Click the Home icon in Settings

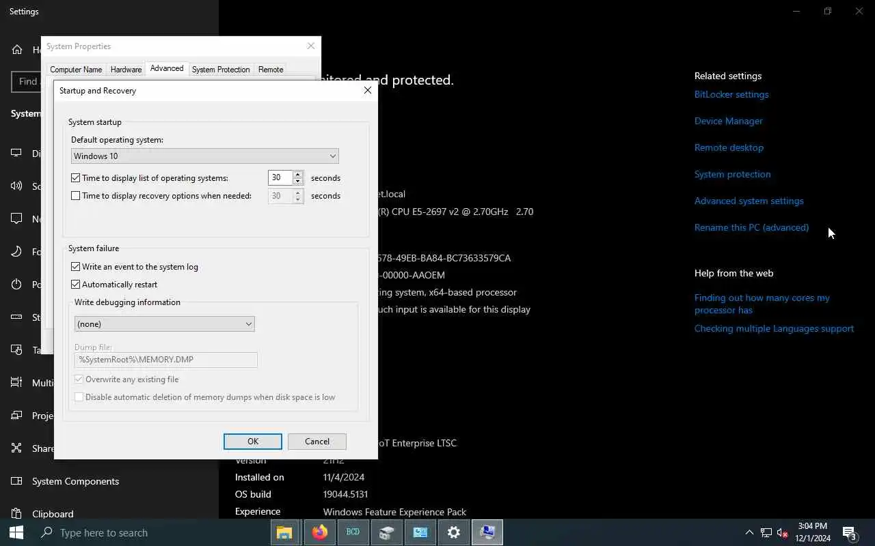17,50
